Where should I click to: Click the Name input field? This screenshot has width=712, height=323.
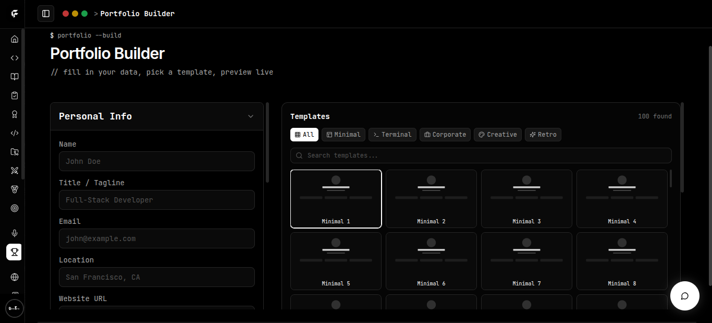click(x=157, y=161)
